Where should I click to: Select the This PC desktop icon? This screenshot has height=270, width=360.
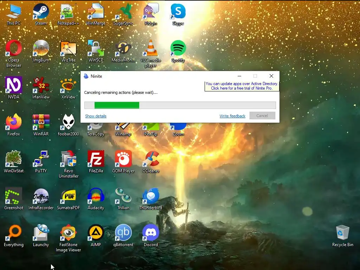pos(14,14)
